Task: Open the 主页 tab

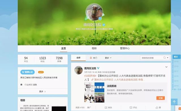Action: click(x=63, y=49)
